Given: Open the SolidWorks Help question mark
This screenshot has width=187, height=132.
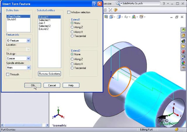Looking at the screenshot, I should [164, 4].
